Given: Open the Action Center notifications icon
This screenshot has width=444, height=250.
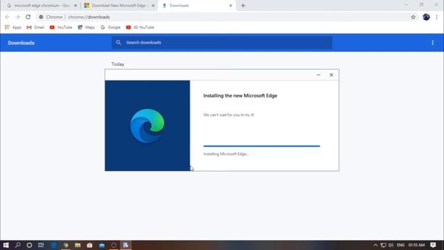Looking at the screenshot, I should point(433,245).
